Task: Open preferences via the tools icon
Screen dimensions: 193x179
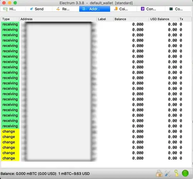Action: click(168, 173)
